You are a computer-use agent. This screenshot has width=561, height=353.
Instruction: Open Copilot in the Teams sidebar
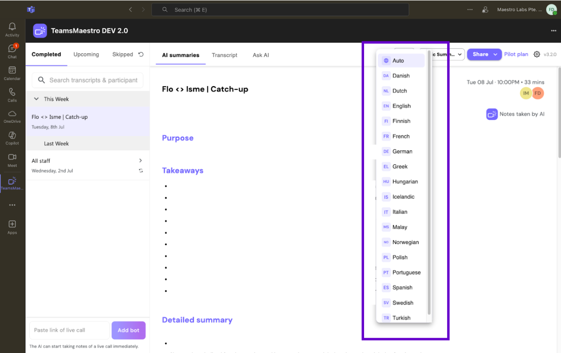pyautogui.click(x=12, y=138)
